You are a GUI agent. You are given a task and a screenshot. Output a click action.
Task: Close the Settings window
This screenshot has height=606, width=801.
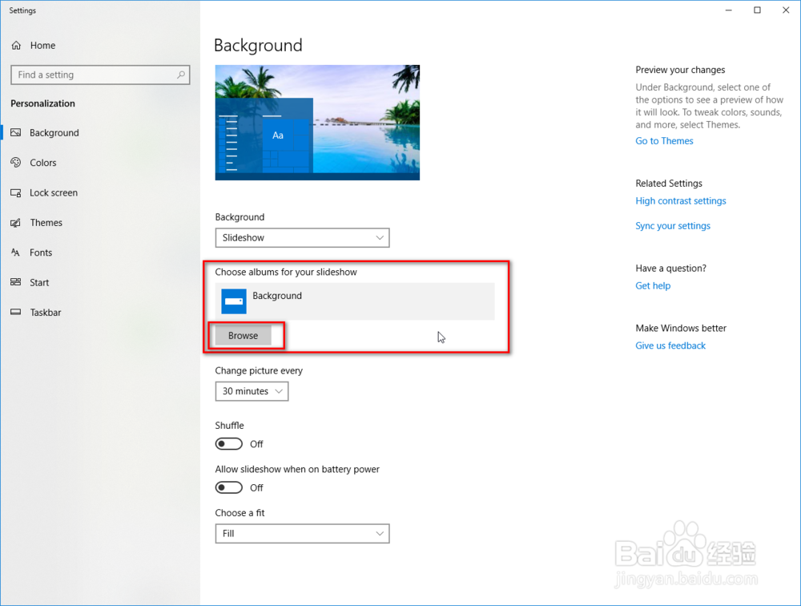point(787,10)
